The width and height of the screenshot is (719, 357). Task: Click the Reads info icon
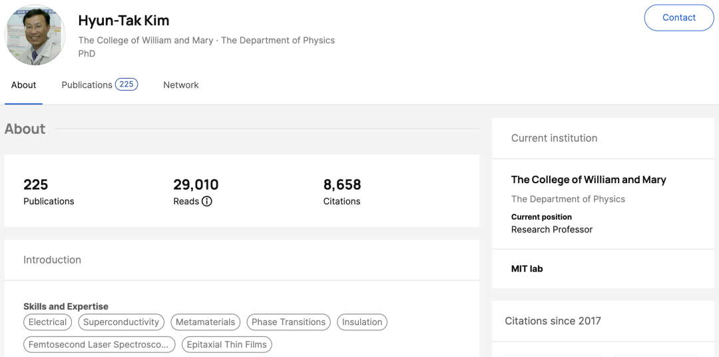click(207, 201)
